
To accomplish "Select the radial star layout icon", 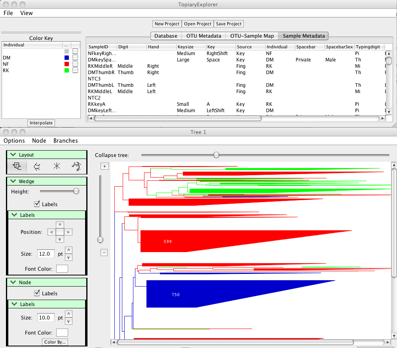I will click(57, 166).
